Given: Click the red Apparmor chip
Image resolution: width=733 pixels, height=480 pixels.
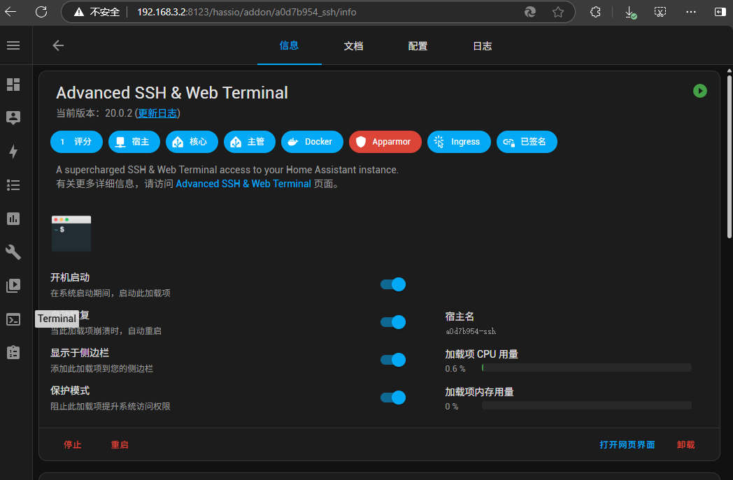Looking at the screenshot, I should [x=385, y=142].
